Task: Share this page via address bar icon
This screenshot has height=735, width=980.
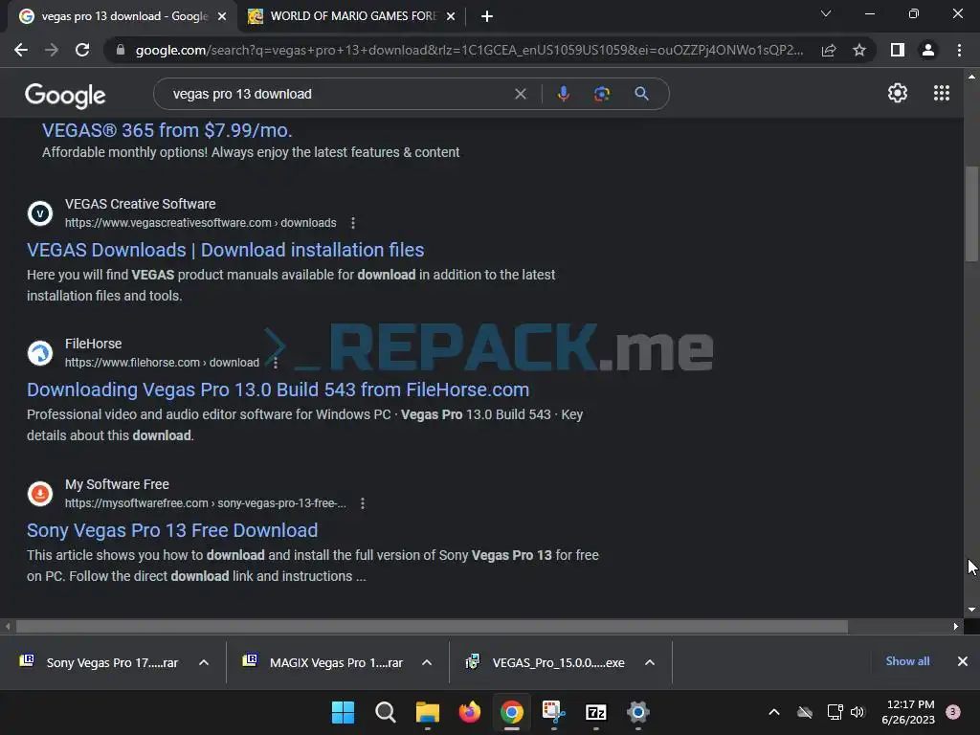Action: pyautogui.click(x=829, y=50)
